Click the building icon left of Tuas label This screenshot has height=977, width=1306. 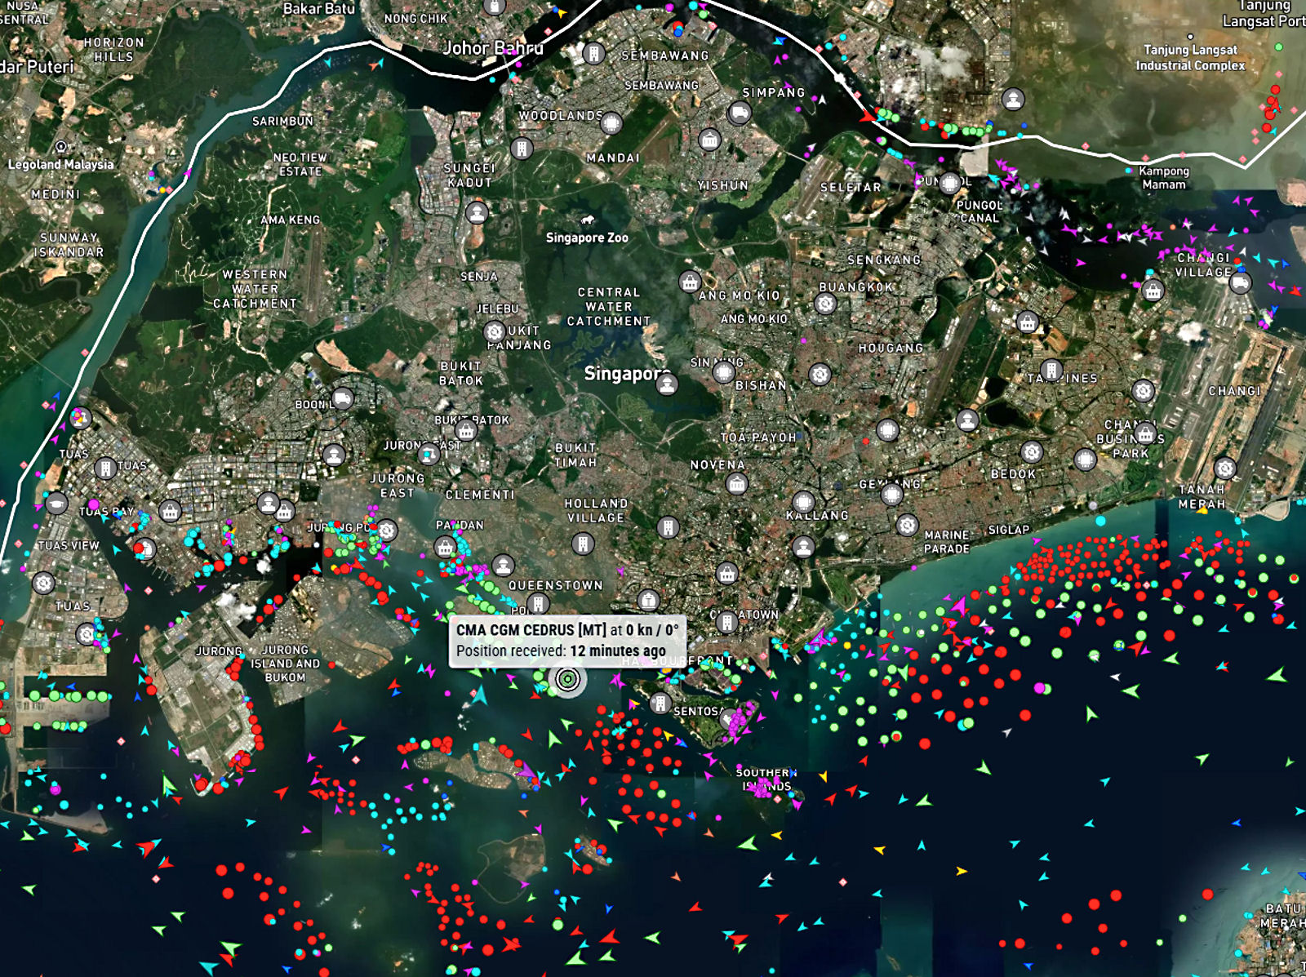tap(105, 469)
